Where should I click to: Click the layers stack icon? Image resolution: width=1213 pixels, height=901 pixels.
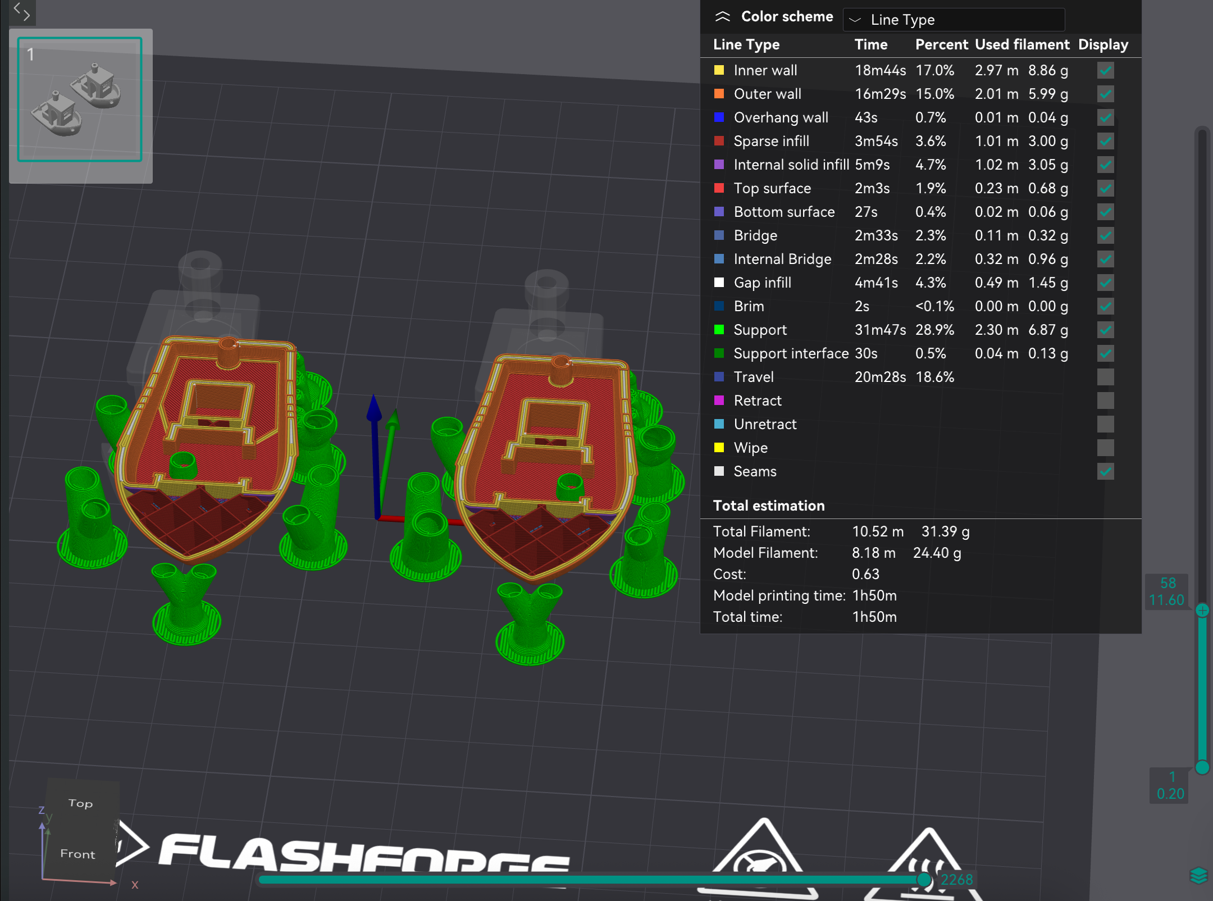pyautogui.click(x=1198, y=875)
